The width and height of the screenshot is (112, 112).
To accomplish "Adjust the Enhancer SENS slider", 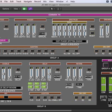I will 102,30.
